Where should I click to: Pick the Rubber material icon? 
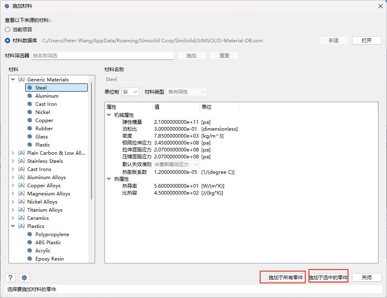coord(30,129)
